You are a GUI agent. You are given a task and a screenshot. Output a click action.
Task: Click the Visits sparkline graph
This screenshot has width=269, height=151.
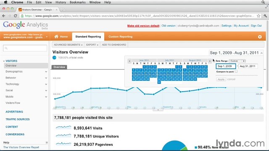(63, 128)
